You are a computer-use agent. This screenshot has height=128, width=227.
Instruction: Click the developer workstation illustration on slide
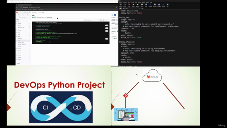(126, 114)
